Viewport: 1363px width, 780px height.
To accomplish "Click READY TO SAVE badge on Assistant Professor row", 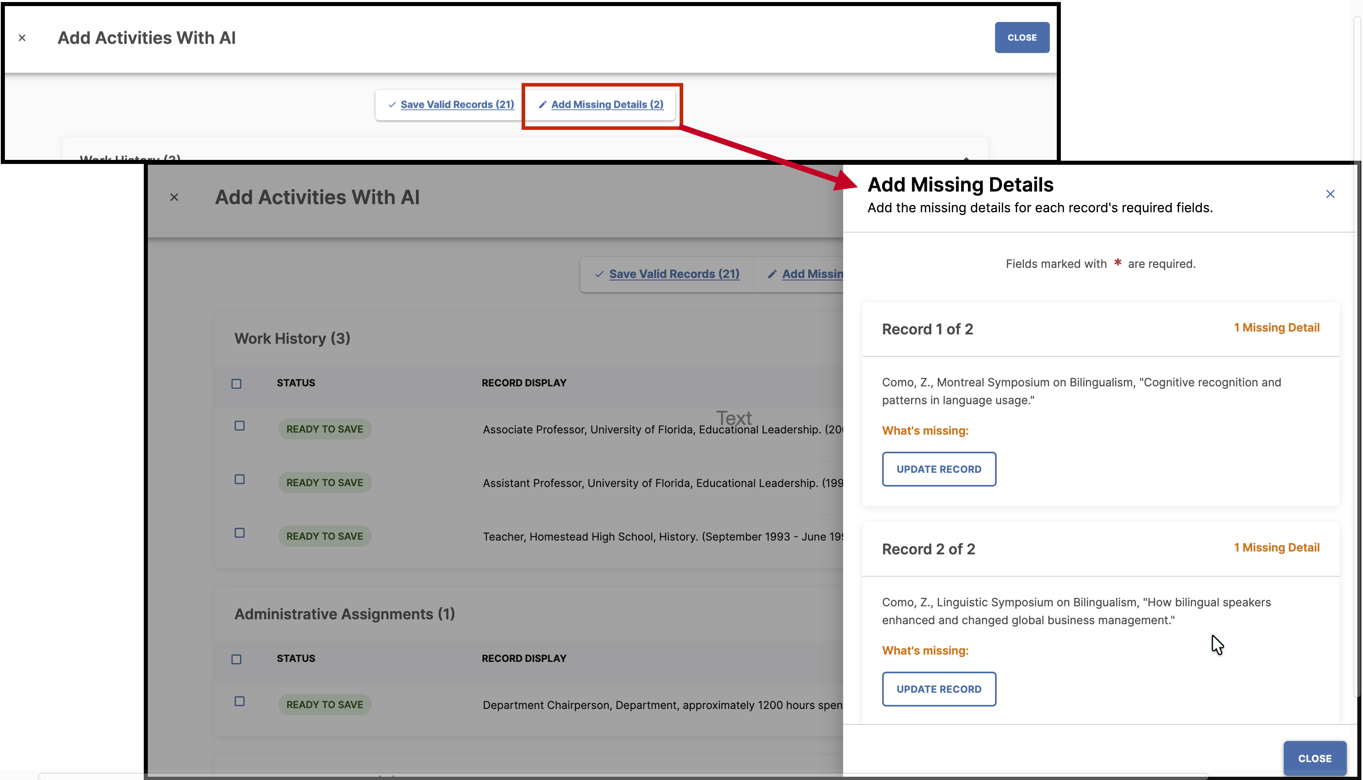I will [324, 483].
